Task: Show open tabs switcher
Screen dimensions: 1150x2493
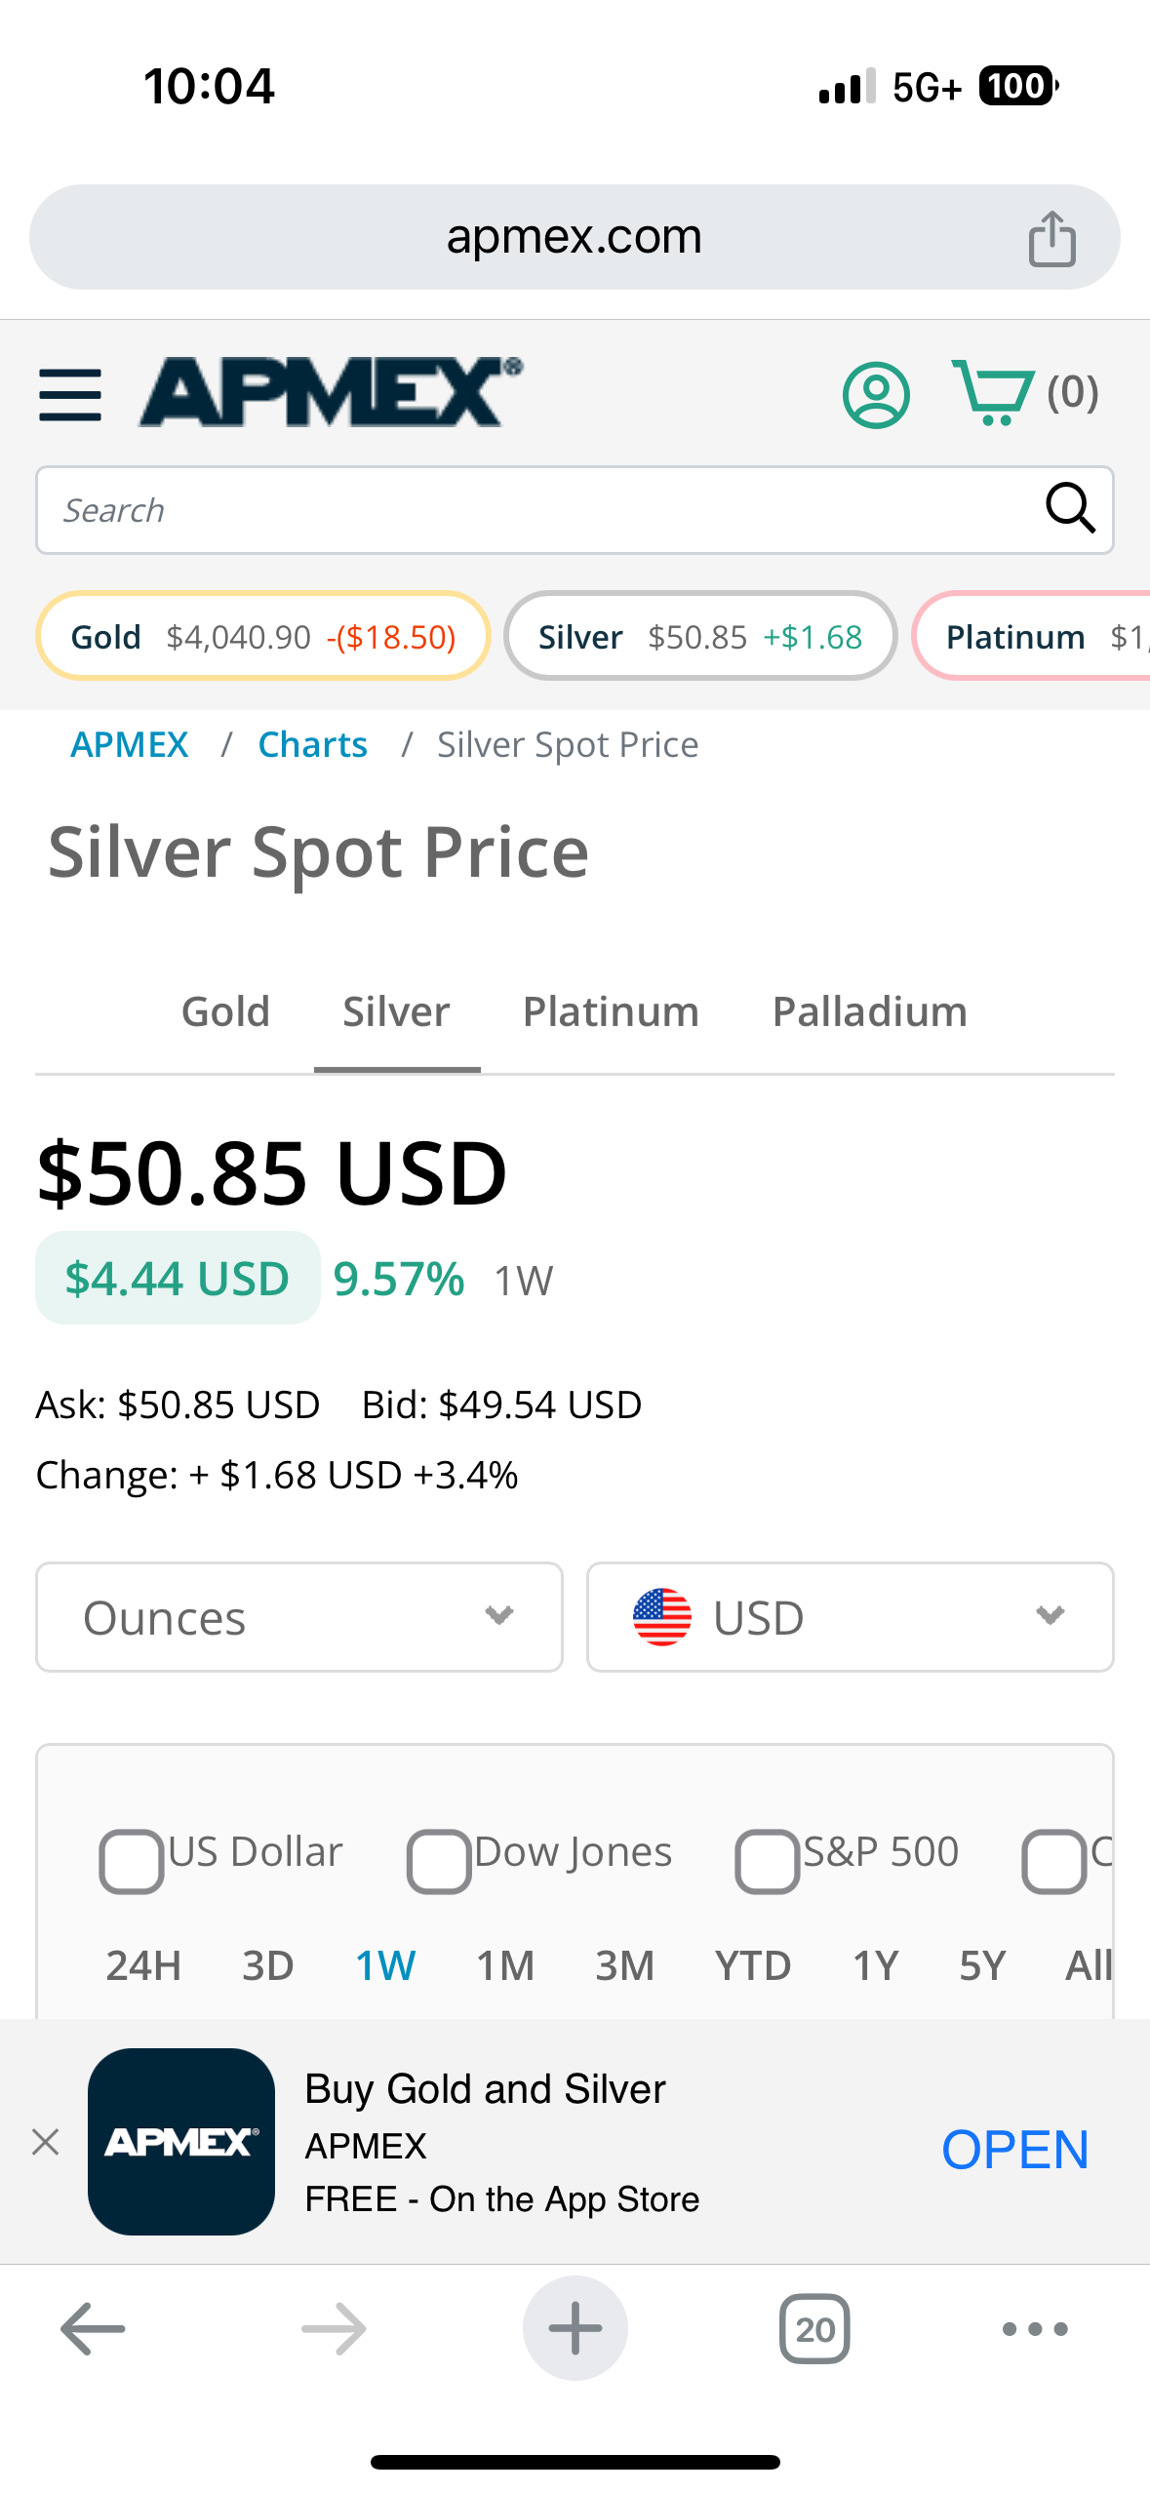Action: 814,2329
